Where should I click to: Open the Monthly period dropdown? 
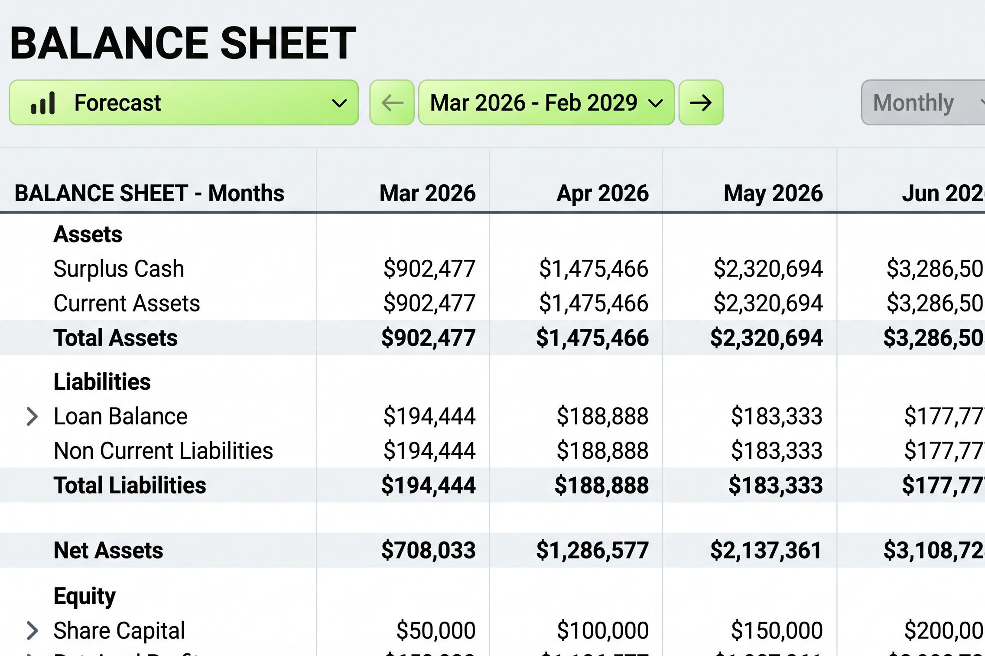(923, 103)
